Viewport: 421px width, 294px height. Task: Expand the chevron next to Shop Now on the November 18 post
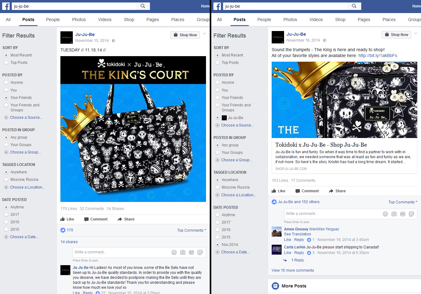pos(416,33)
